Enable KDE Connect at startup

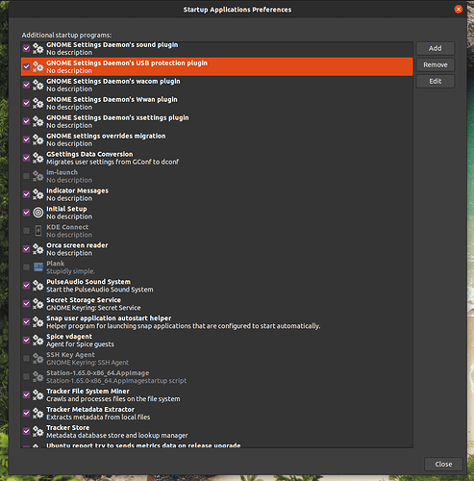(26, 231)
